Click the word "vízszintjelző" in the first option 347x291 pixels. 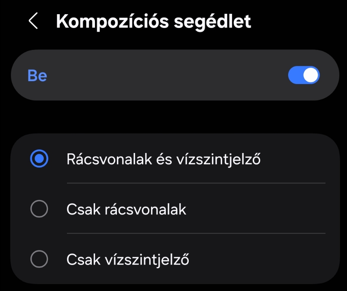coord(218,159)
